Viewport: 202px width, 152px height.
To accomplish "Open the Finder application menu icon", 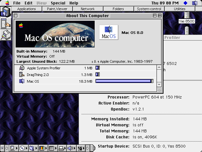I will [x=195, y=3].
